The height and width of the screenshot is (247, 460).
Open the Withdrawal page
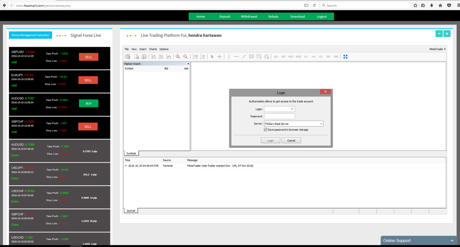click(249, 17)
